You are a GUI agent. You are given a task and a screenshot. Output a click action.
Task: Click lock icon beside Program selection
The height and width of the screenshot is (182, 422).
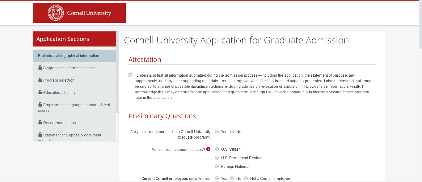pyautogui.click(x=40, y=80)
